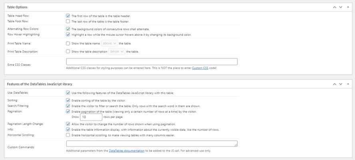Enable the Horizontal Scrolling checkbox
355x160 pixels.
click(68, 135)
